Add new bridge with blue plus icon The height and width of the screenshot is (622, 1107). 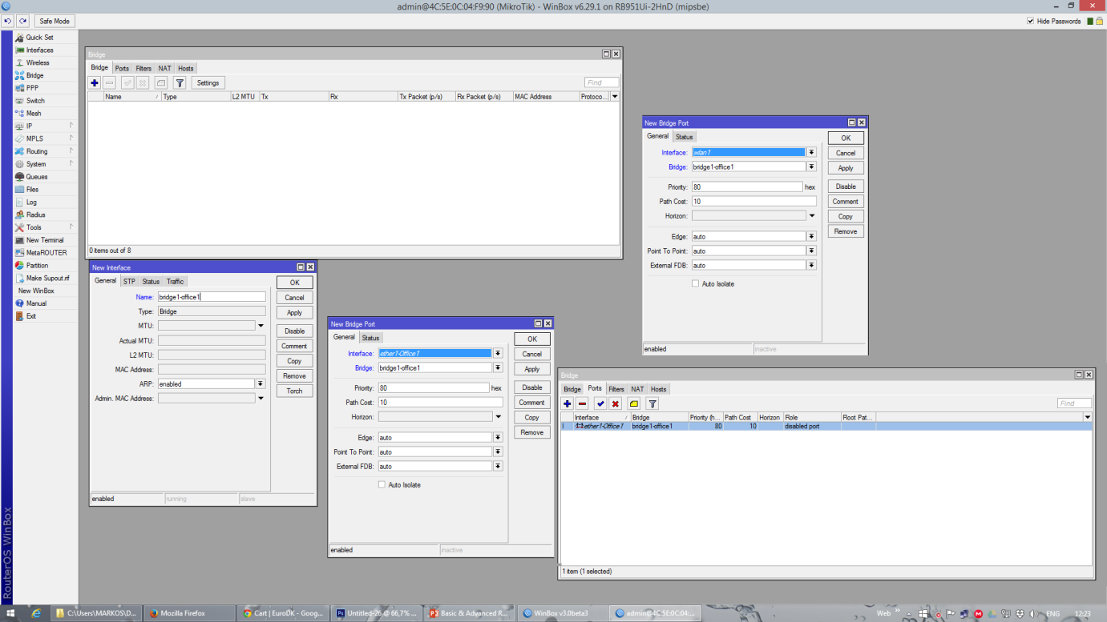pos(95,82)
